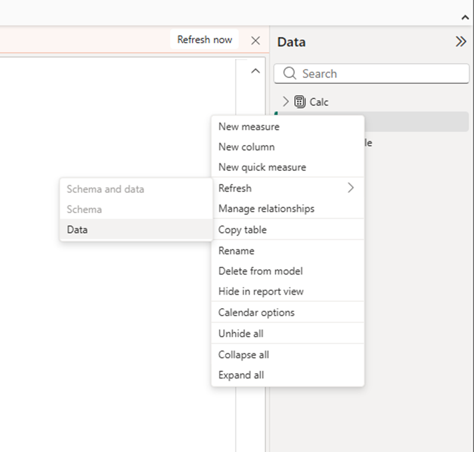Select Delete from model option

click(260, 271)
